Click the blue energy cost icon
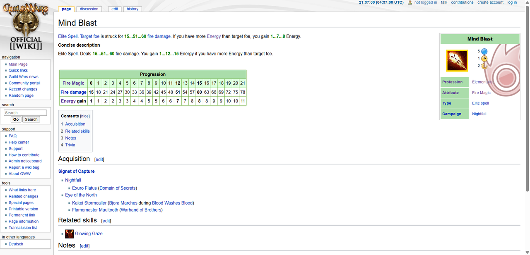This screenshot has width=530, height=255. [x=484, y=51]
